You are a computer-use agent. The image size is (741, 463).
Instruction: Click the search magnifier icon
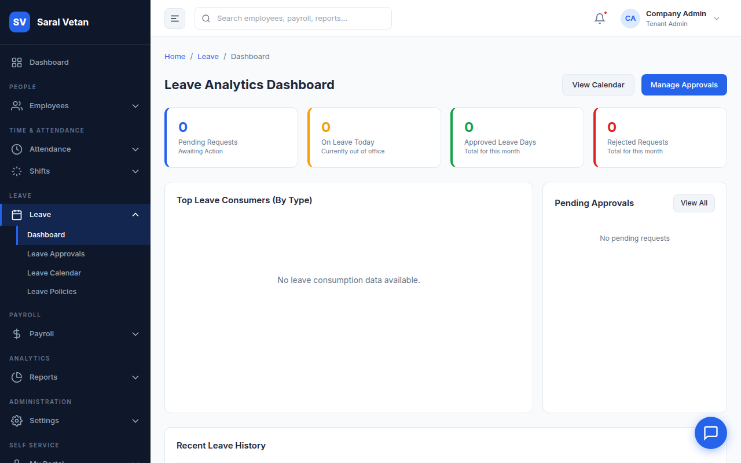(206, 19)
